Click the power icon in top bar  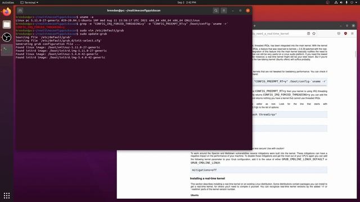352,2
